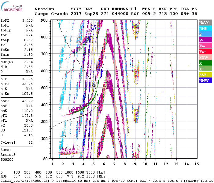This screenshot has width=214, height=183.
Task: Select the X+ light green legend swatch
Action: click(x=205, y=69)
